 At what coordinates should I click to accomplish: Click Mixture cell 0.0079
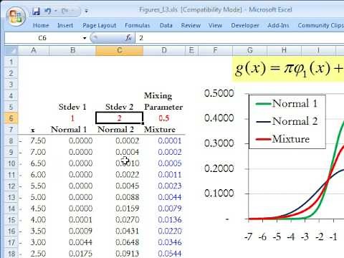point(164,209)
